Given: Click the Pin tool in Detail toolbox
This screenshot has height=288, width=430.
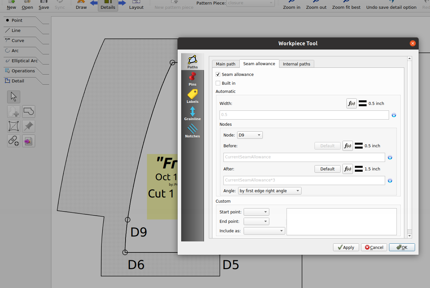Looking at the screenshot, I should click(29, 126).
